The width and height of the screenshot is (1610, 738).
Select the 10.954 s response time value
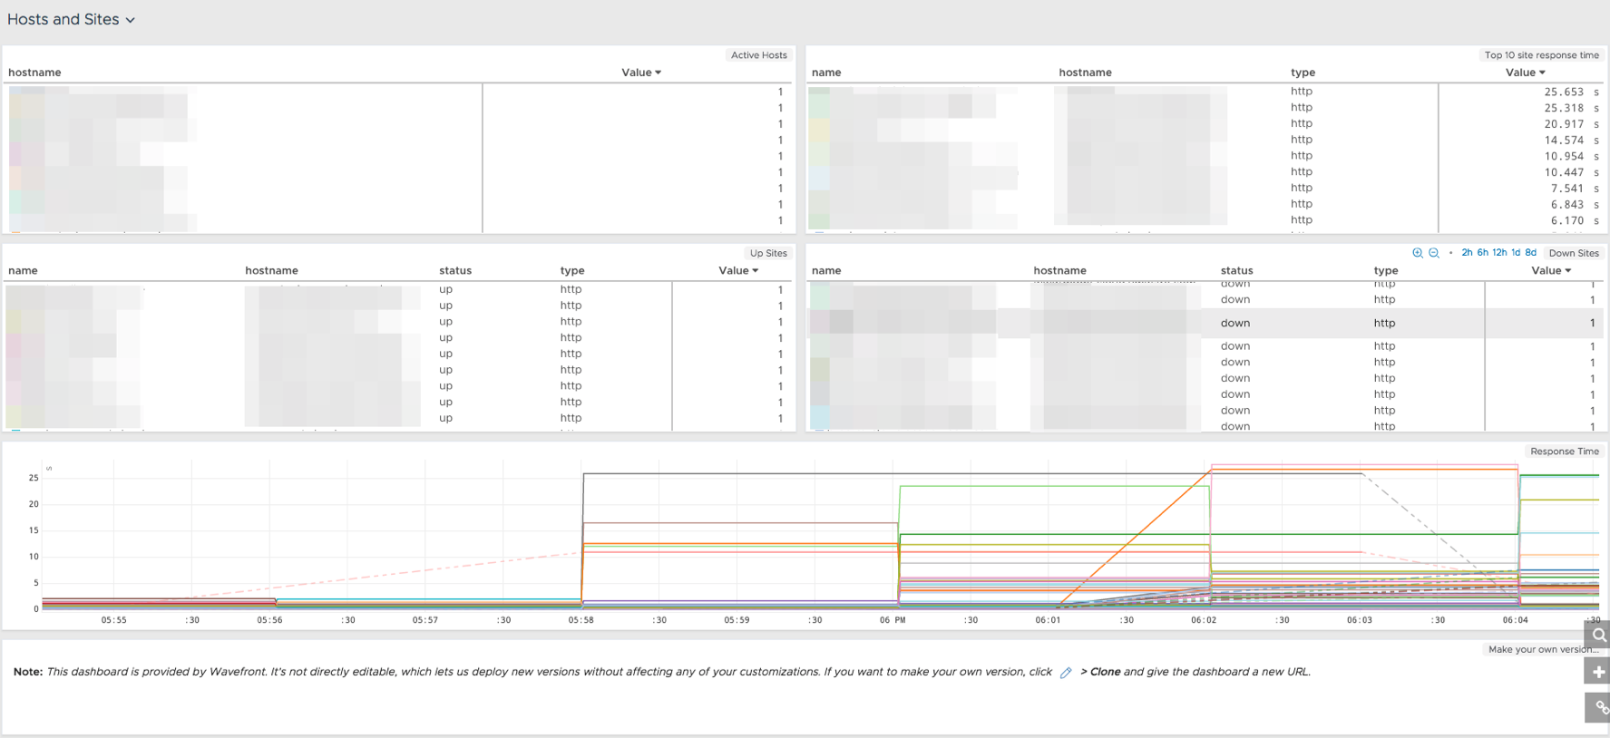(1571, 157)
